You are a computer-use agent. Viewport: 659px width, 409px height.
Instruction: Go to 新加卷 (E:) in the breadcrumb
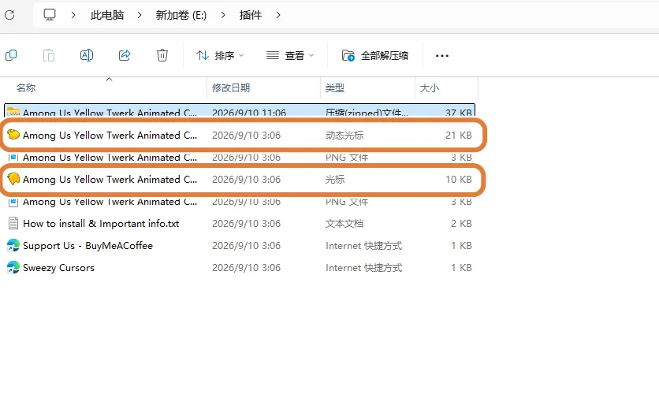pos(181,15)
